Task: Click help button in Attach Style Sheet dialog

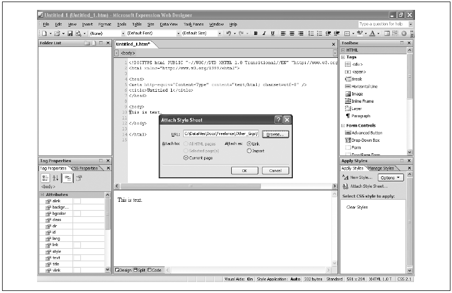Action: 278,120
